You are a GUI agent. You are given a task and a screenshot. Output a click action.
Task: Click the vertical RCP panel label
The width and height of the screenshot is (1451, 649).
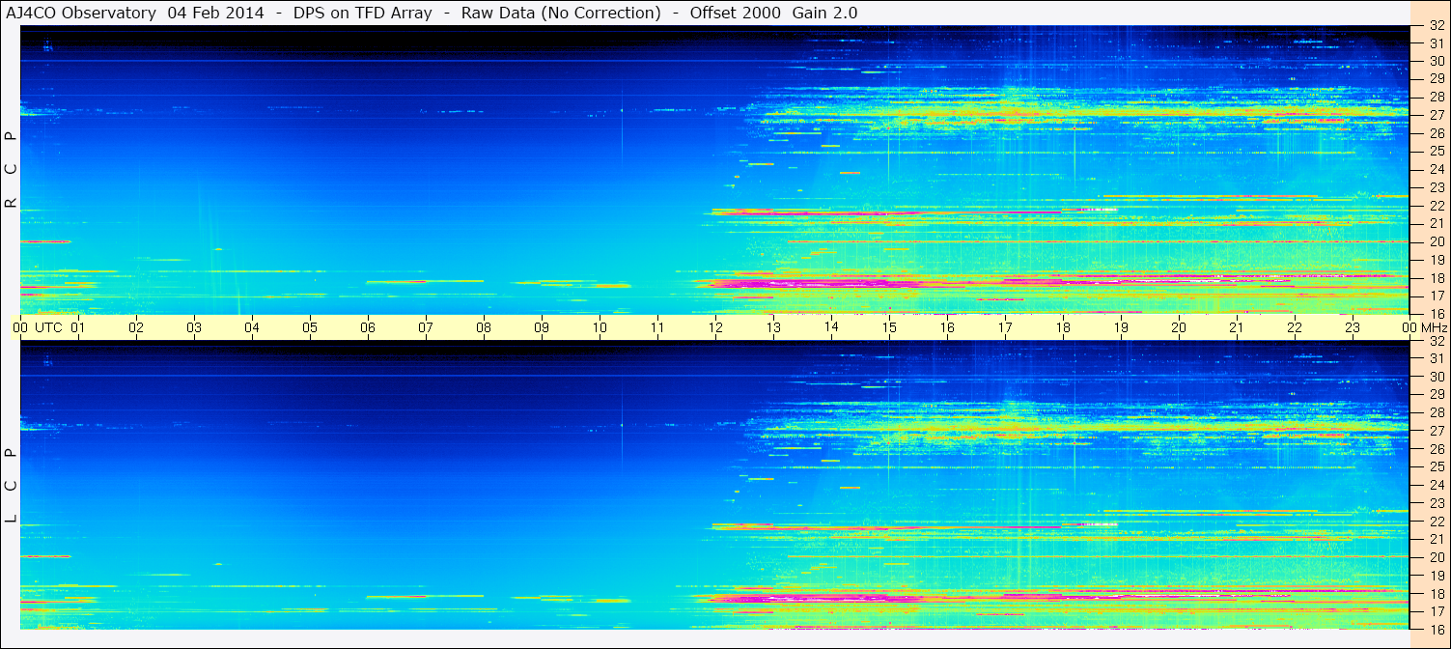pos(11,171)
